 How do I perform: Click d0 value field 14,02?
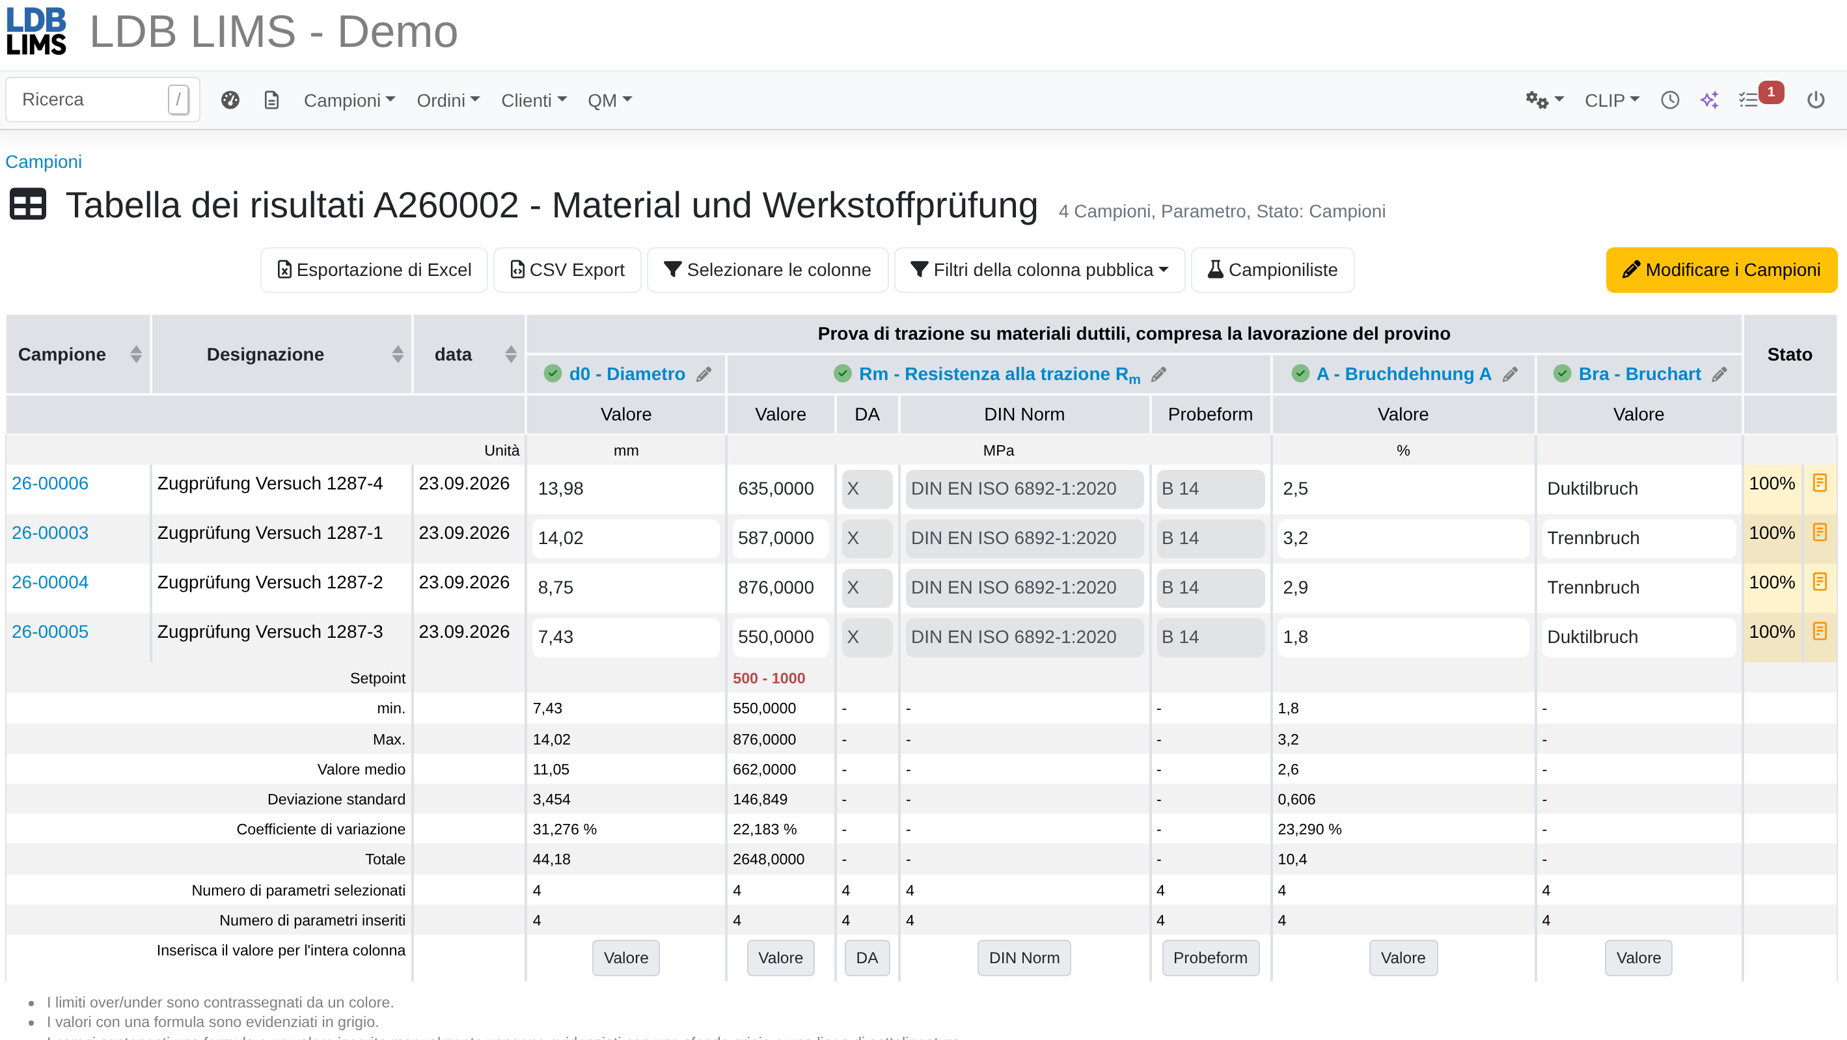(x=625, y=538)
